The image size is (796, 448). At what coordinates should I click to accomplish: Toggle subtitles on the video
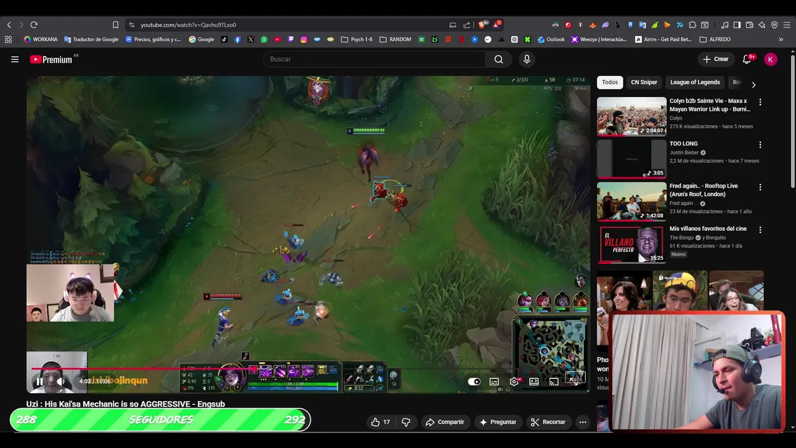click(x=494, y=382)
